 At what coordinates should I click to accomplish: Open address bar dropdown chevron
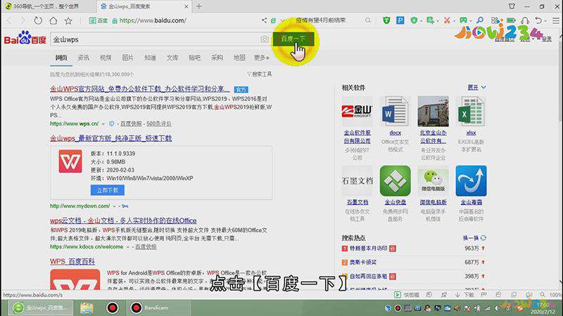(282, 20)
